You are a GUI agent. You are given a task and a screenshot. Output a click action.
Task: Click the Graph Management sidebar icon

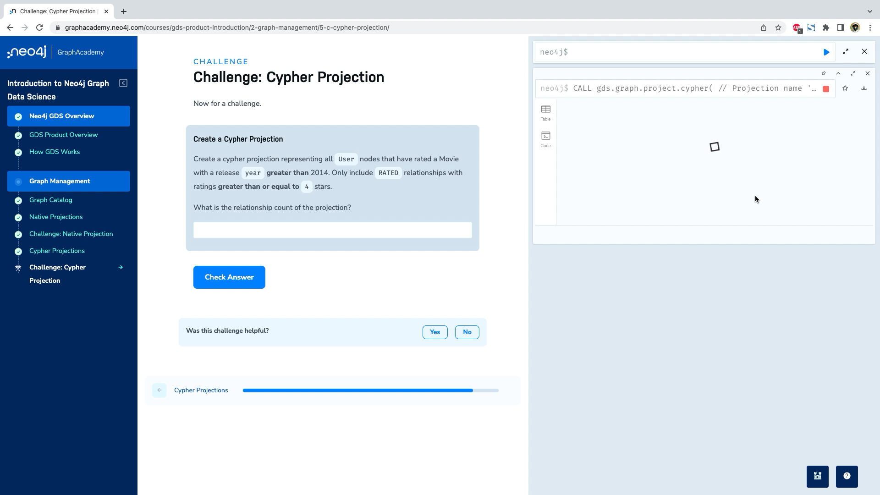18,181
